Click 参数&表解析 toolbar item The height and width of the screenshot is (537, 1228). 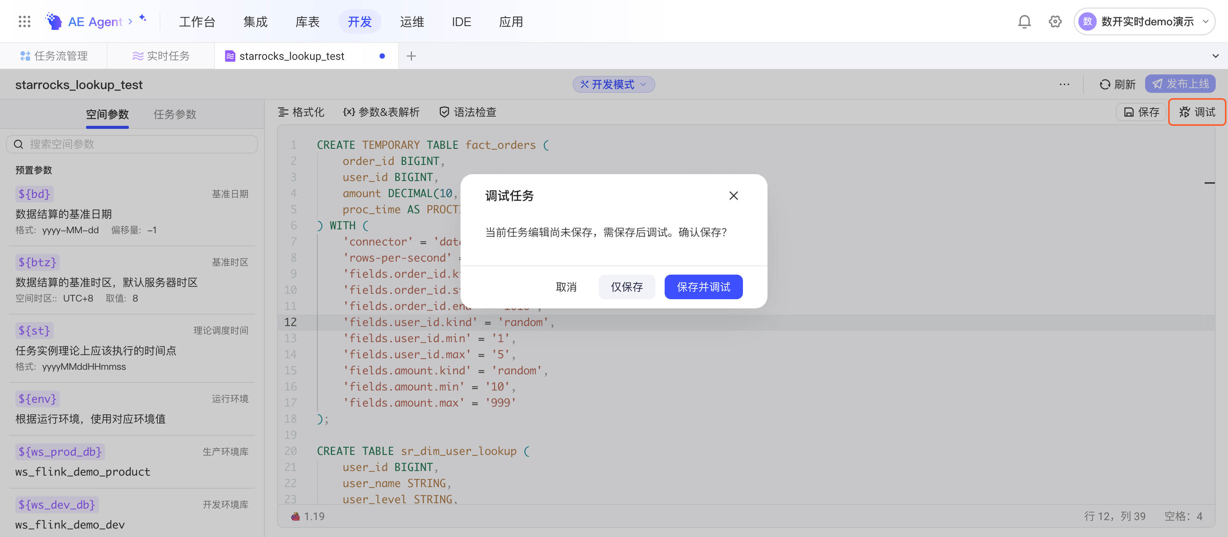(x=381, y=112)
